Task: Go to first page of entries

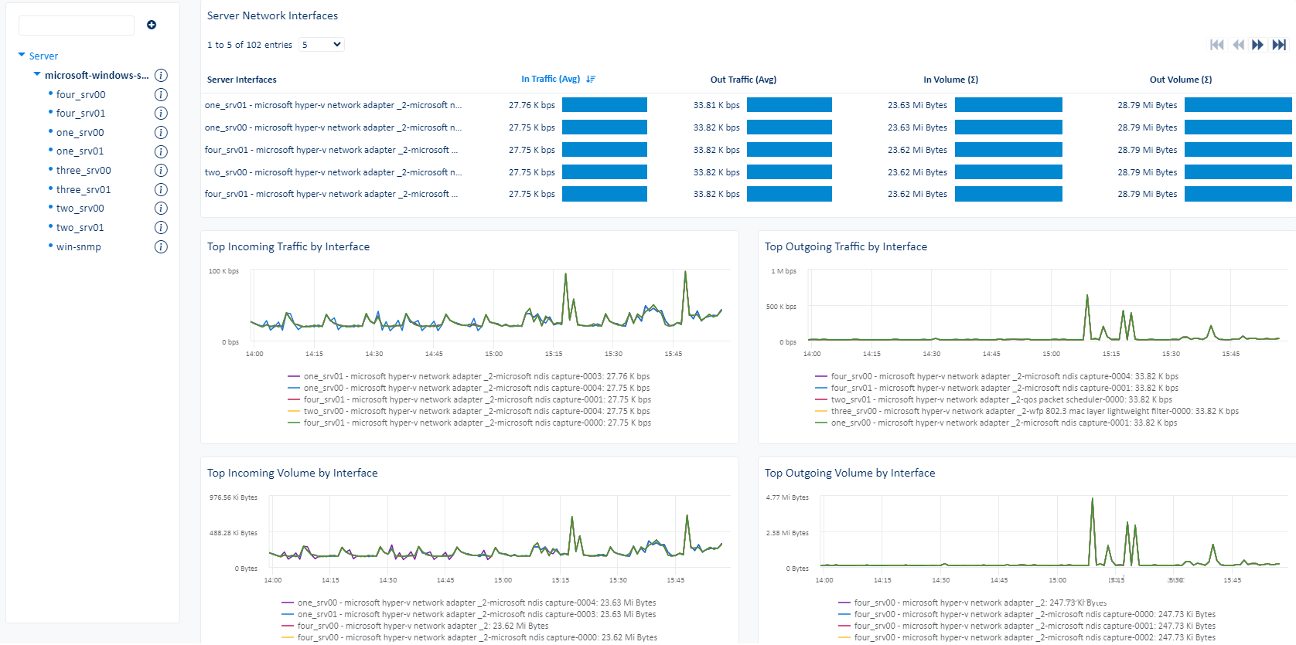Action: click(x=1216, y=45)
